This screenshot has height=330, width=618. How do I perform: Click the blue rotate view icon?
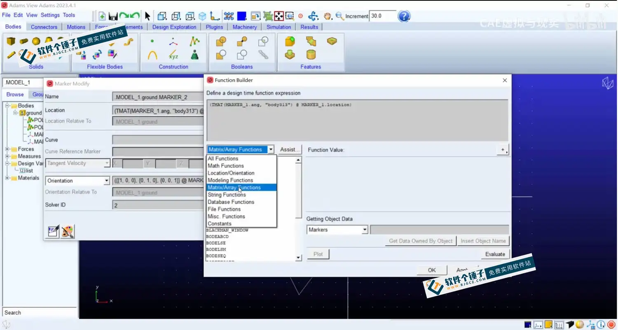(x=314, y=16)
